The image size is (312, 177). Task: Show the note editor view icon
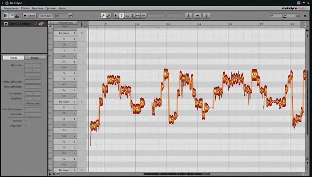tap(12, 16)
